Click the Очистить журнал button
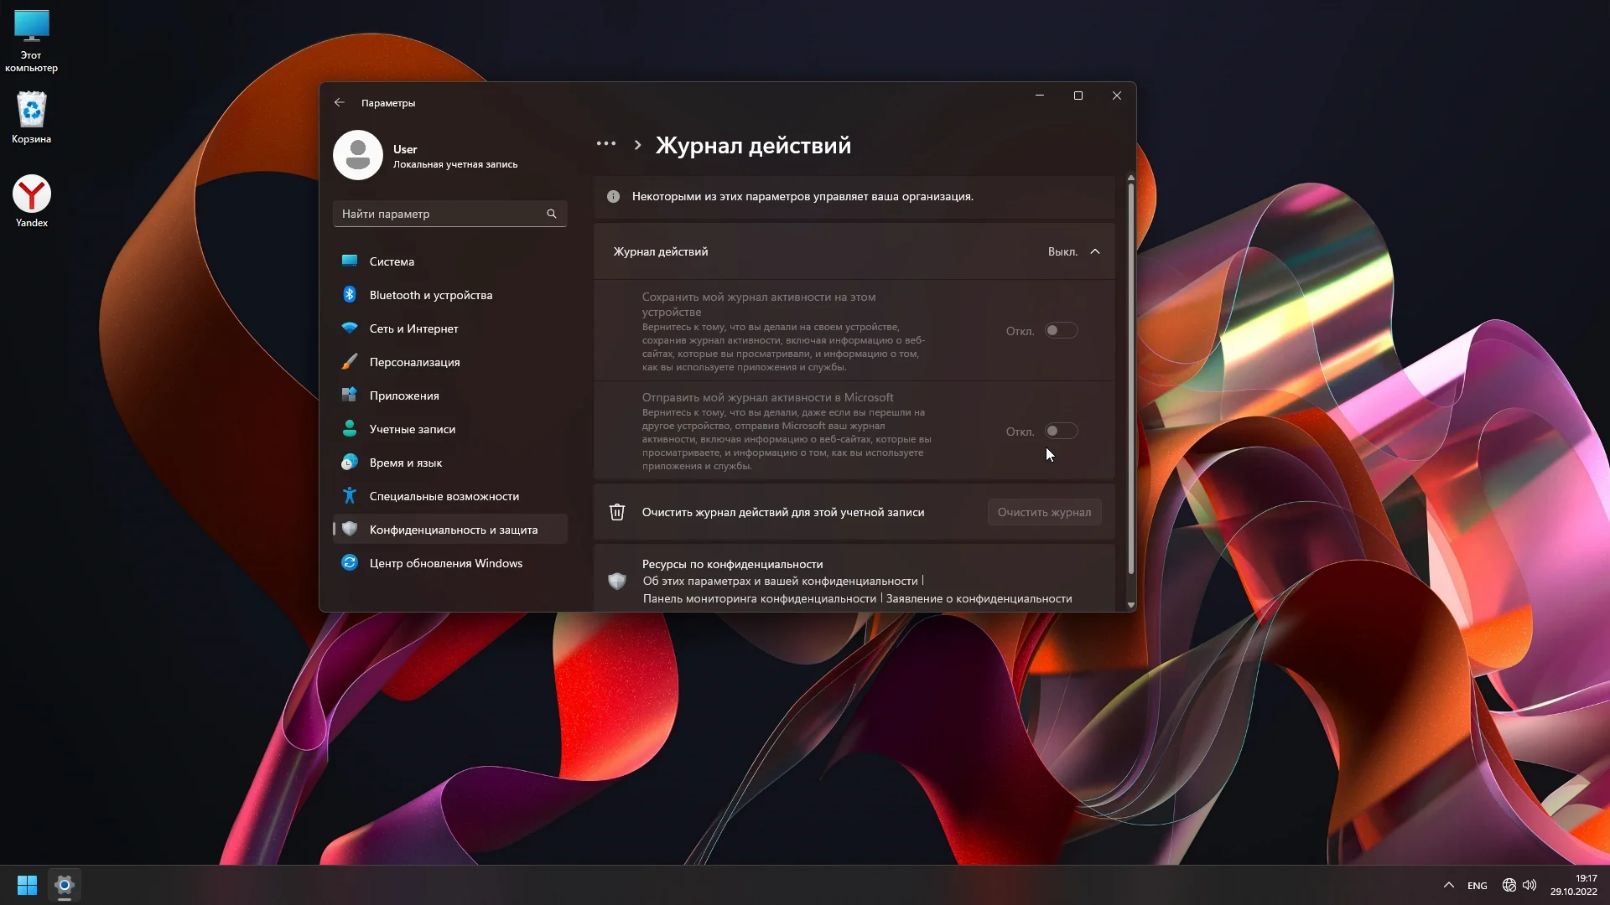 coord(1044,512)
